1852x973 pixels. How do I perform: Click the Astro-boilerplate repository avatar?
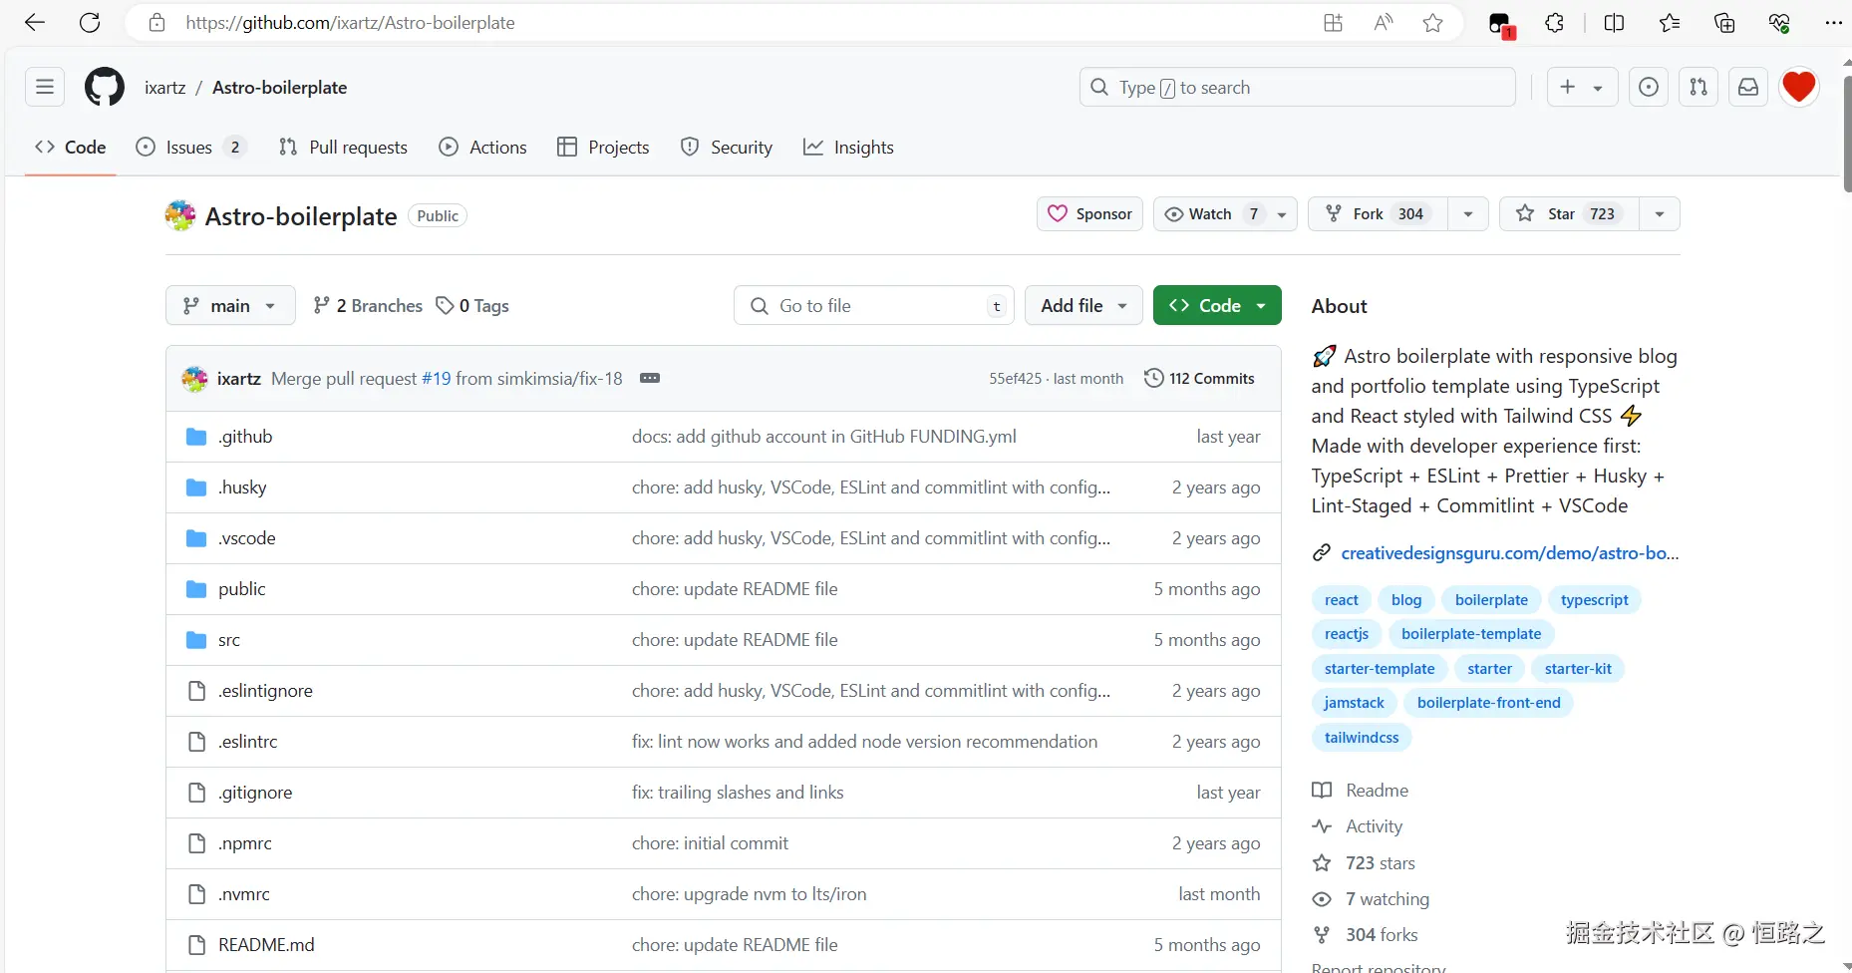click(180, 215)
